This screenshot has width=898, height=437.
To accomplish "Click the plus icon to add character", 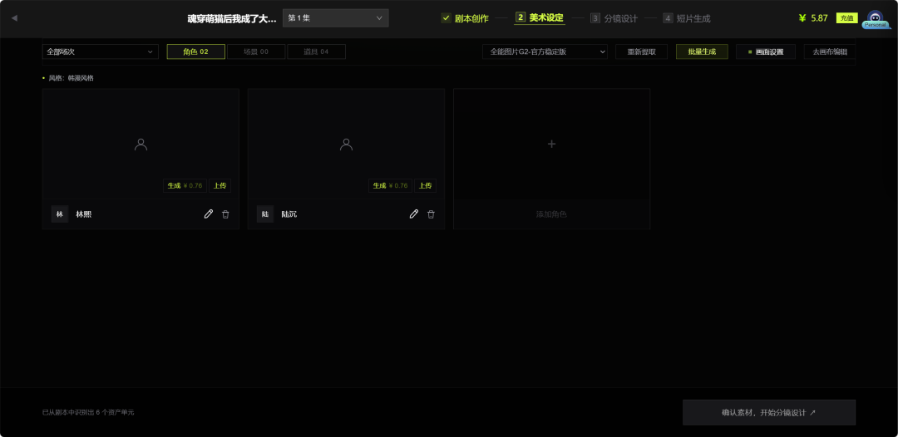I will coord(551,144).
